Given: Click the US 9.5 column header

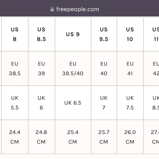Looking at the screenshot, I should pos(104,34).
